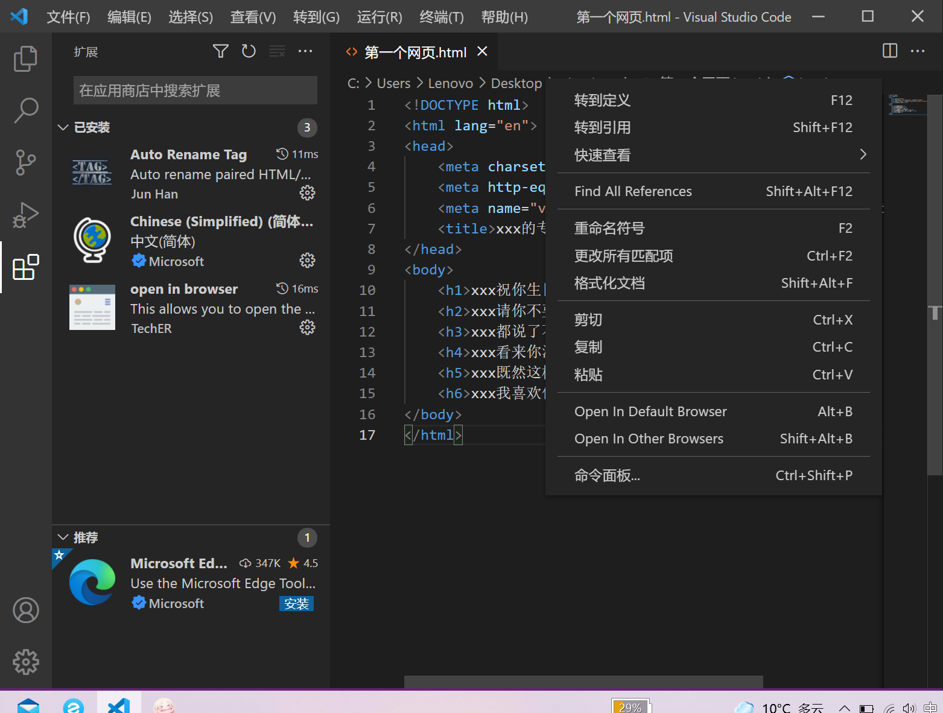Click the code minimap preview
Image resolution: width=943 pixels, height=713 pixels.
(x=907, y=104)
